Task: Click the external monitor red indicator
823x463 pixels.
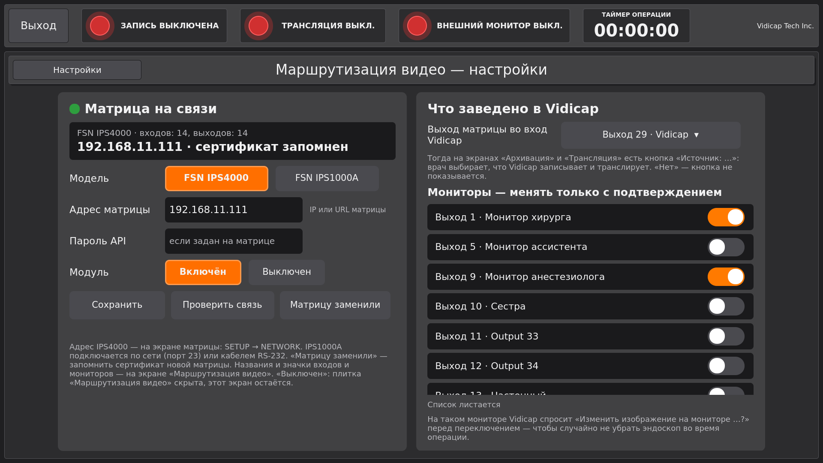Action: 417,26
